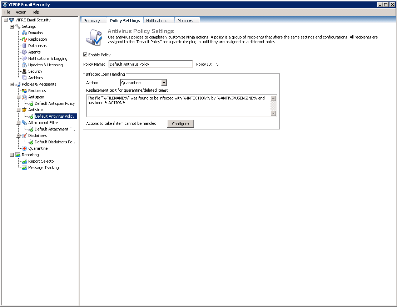This screenshot has height=307, width=397.
Task: Click the Replication icon in the tree
Action: [24, 39]
